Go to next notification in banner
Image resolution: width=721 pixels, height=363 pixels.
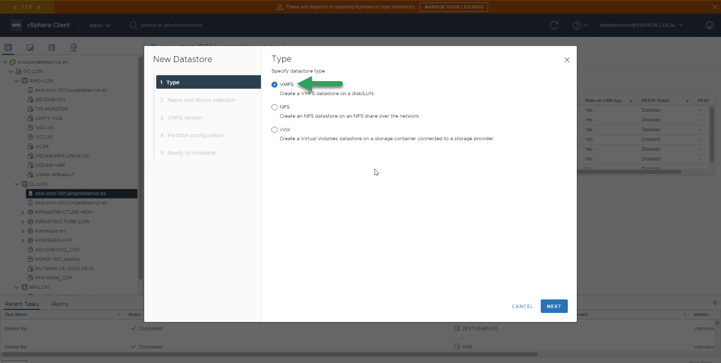(39, 7)
